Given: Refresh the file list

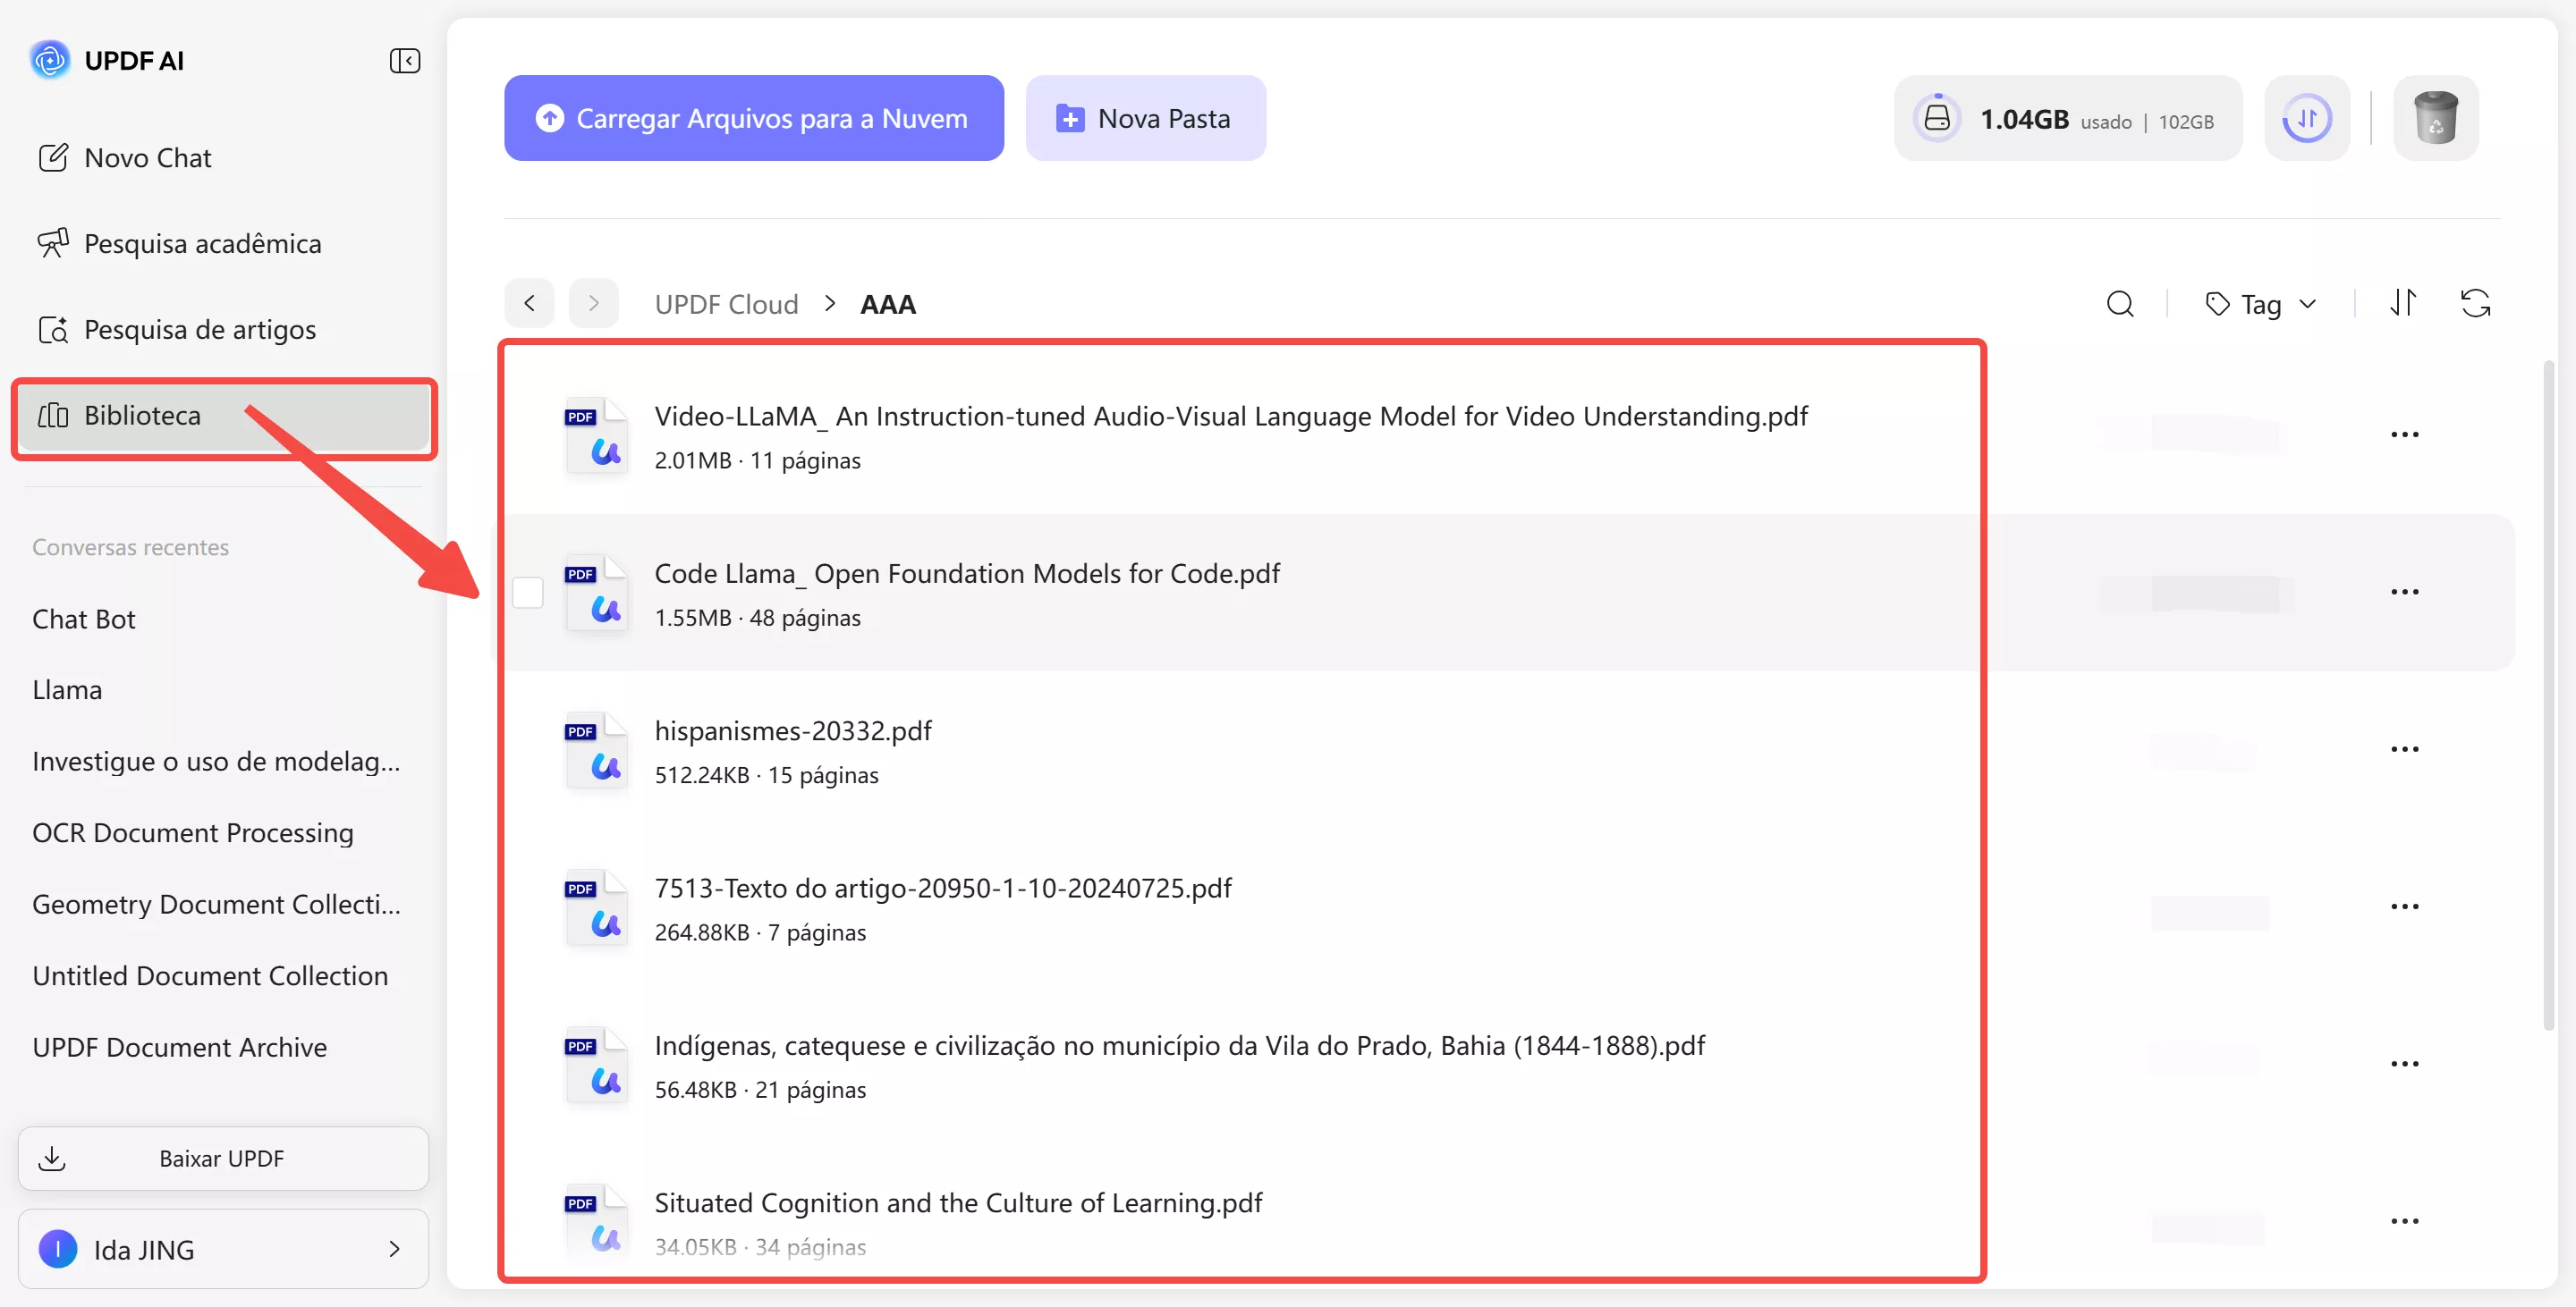Looking at the screenshot, I should point(2475,303).
